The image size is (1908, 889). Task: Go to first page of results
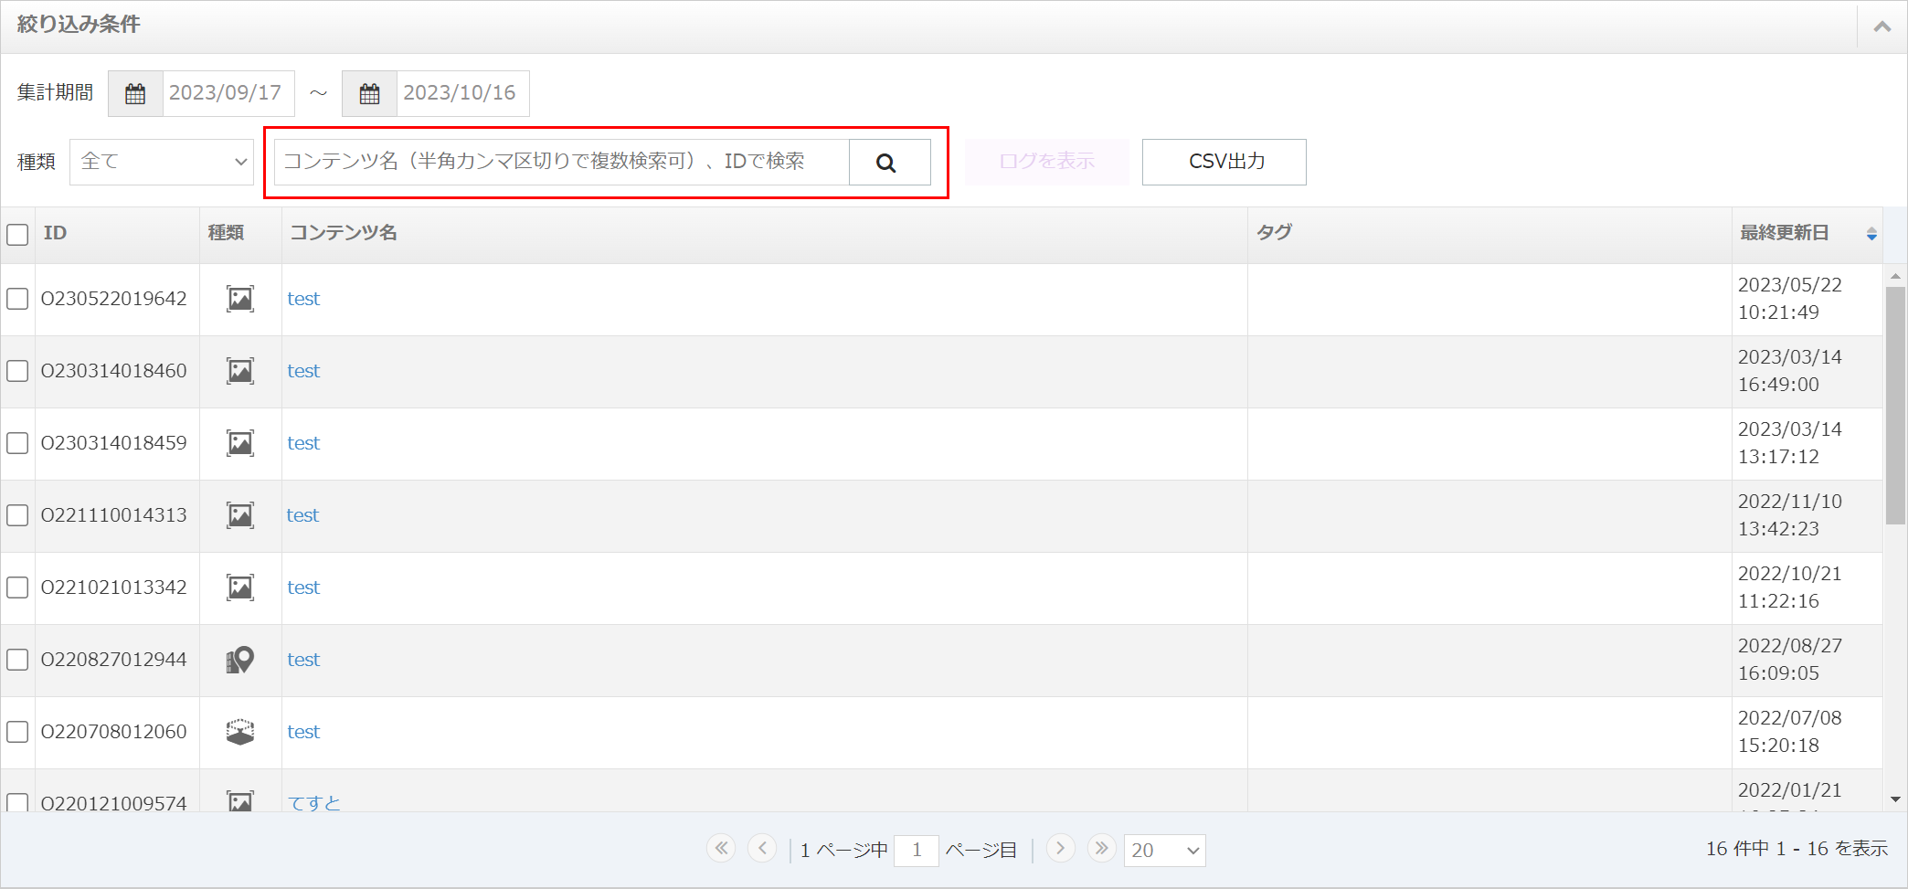(721, 849)
